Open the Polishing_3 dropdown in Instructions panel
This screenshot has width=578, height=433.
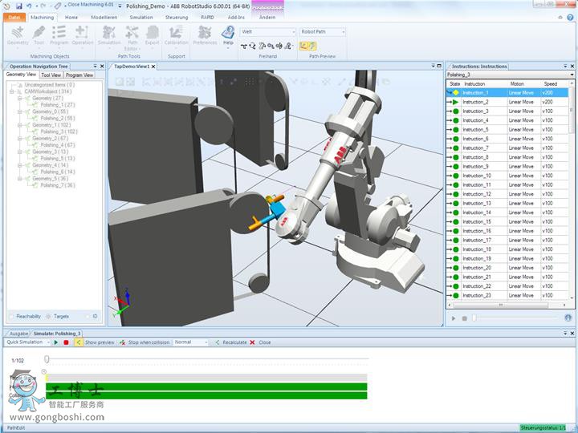(x=511, y=75)
